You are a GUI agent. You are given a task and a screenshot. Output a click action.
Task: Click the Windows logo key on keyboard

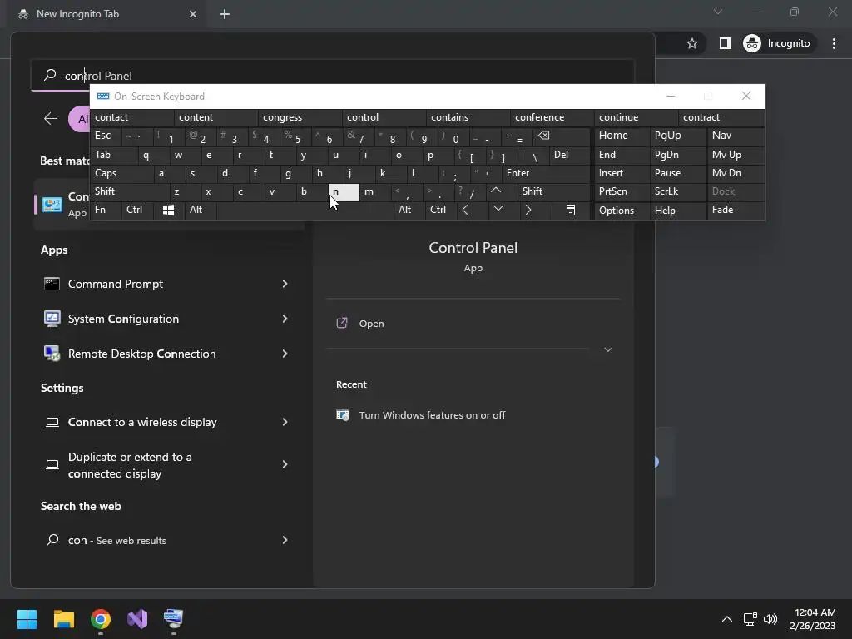tap(168, 211)
